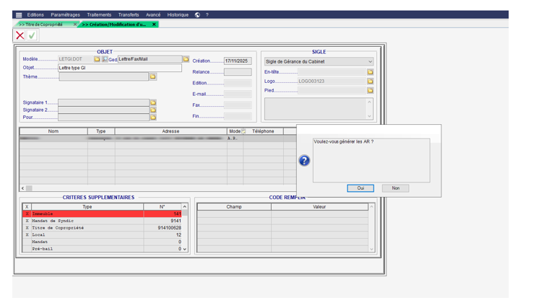The image size is (539, 308).
Task: Toggle X mark on Titre de Copropriété row
Action: (x=27, y=228)
